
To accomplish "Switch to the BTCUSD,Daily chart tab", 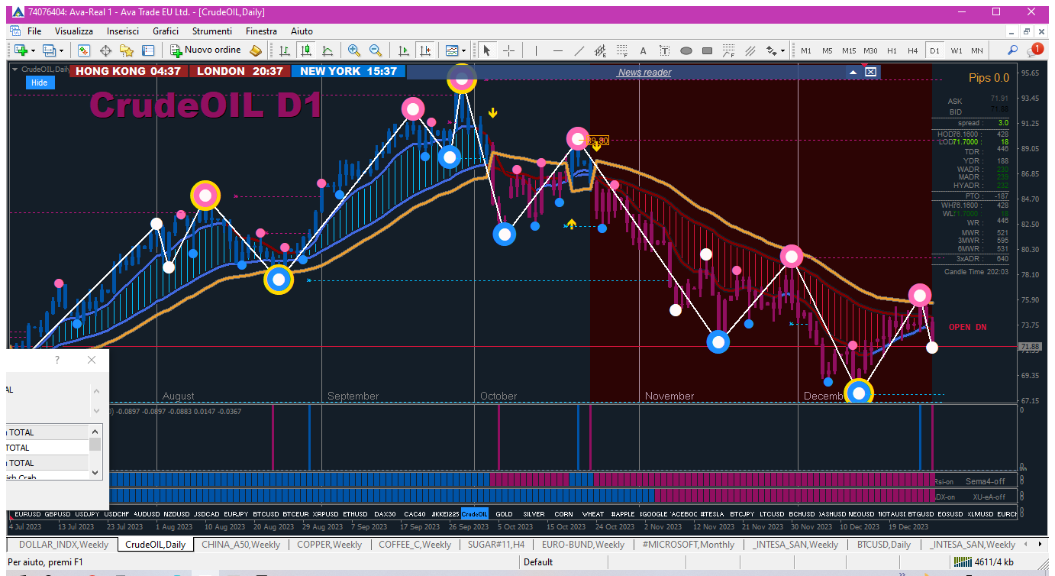I will click(884, 545).
